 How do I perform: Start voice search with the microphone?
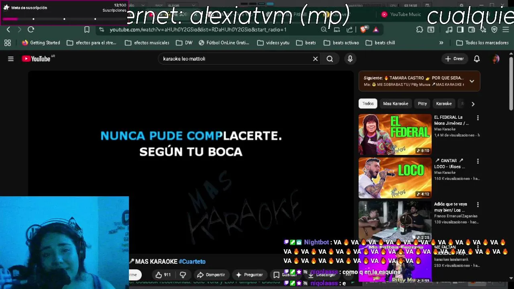point(350,59)
